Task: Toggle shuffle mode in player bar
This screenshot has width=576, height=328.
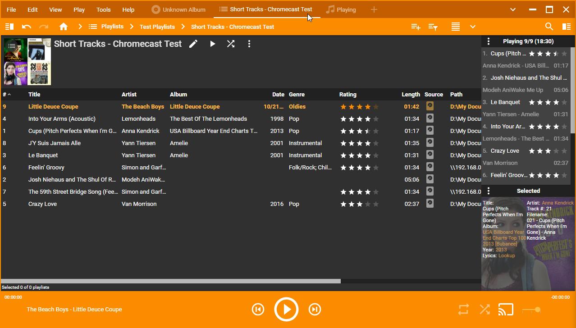Action: point(485,310)
